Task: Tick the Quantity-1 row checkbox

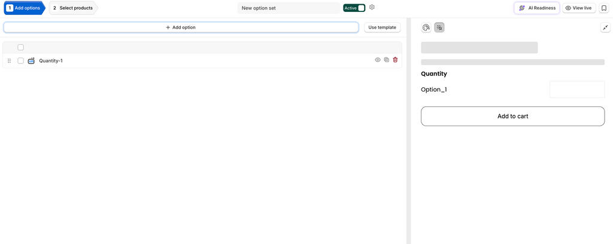Action: coord(21,60)
